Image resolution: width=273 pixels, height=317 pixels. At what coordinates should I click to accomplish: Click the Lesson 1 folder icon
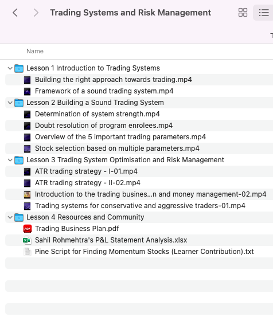click(x=19, y=68)
